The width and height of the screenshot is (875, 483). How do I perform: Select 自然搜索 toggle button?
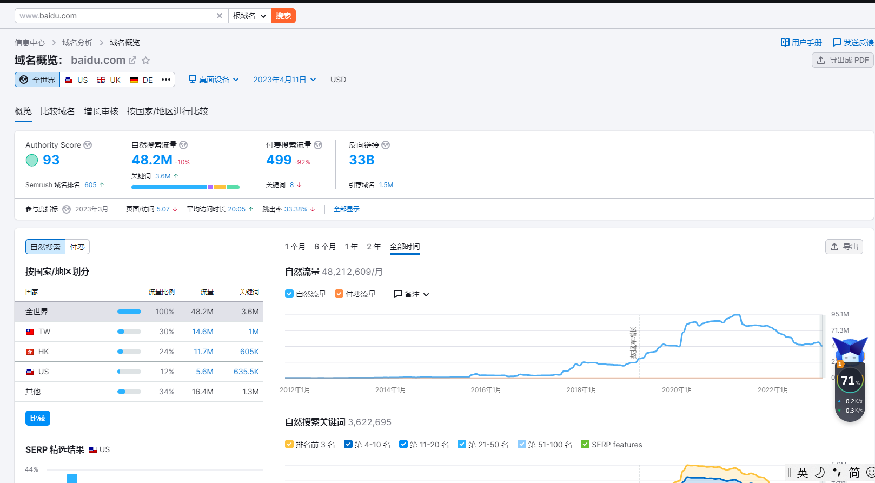pos(45,247)
